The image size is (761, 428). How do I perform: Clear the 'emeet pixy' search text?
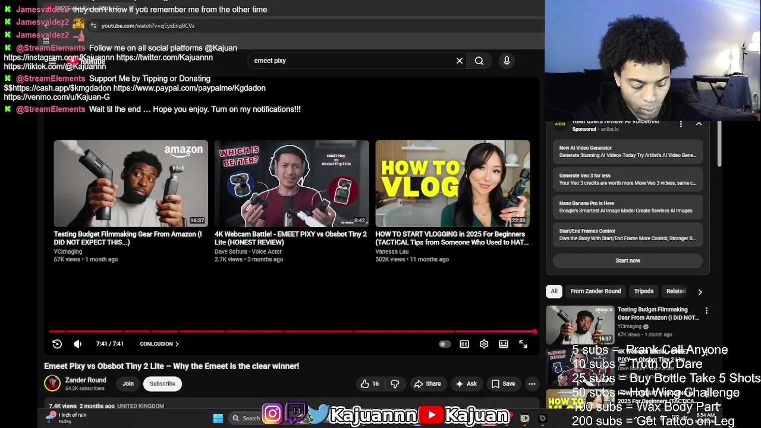(x=460, y=61)
